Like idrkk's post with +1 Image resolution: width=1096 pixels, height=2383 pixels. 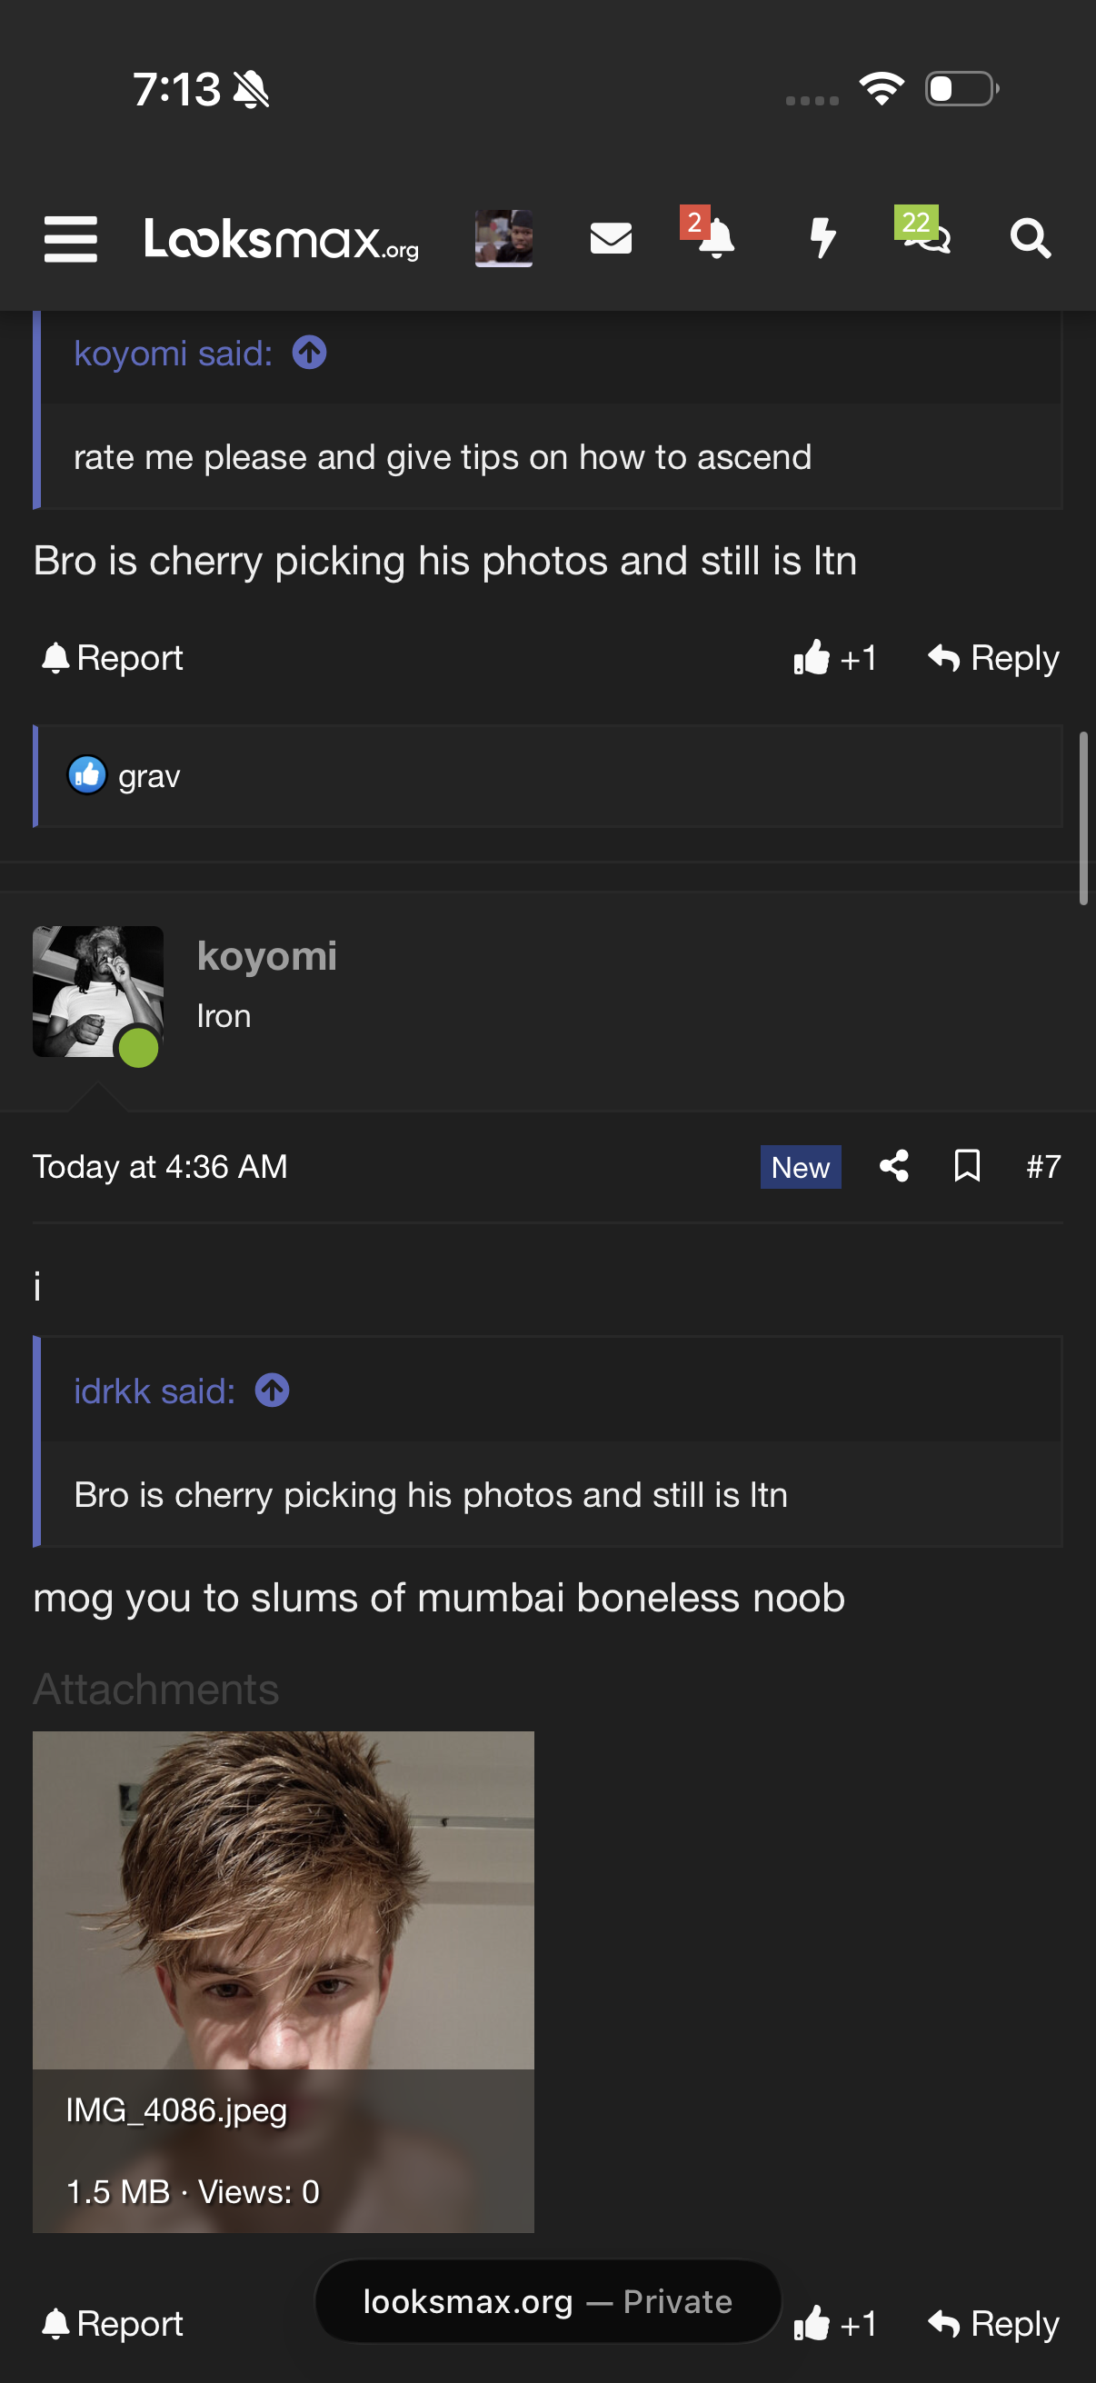point(834,658)
